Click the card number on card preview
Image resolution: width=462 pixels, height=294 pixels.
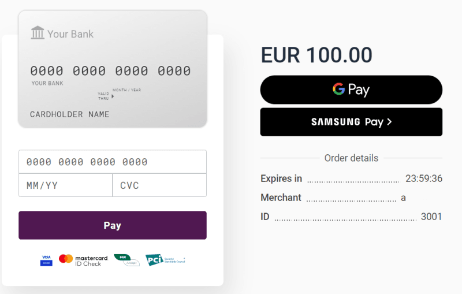tap(110, 71)
